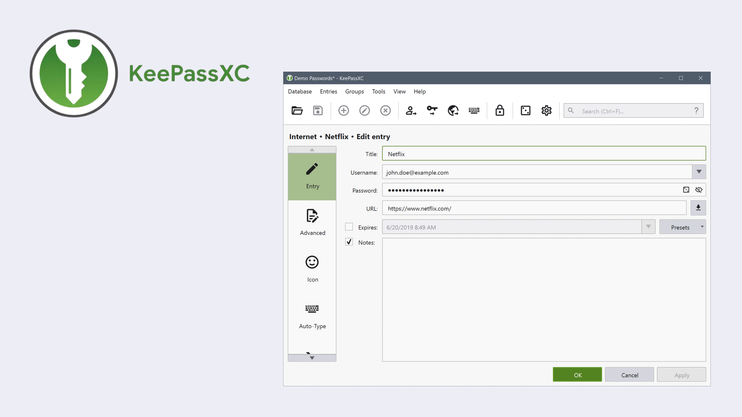Open password generator dice icon in toolbar
Screen dimensions: 742x417
pos(526,110)
